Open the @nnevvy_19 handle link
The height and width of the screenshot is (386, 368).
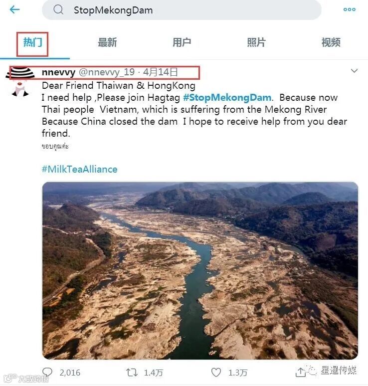(x=107, y=72)
